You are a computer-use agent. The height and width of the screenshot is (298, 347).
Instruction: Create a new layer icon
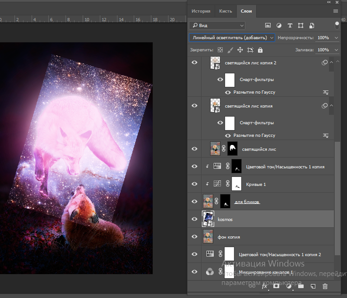click(x=313, y=286)
